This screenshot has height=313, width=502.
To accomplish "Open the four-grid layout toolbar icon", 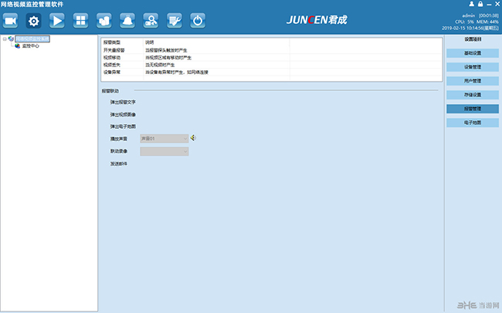I will click(x=80, y=21).
